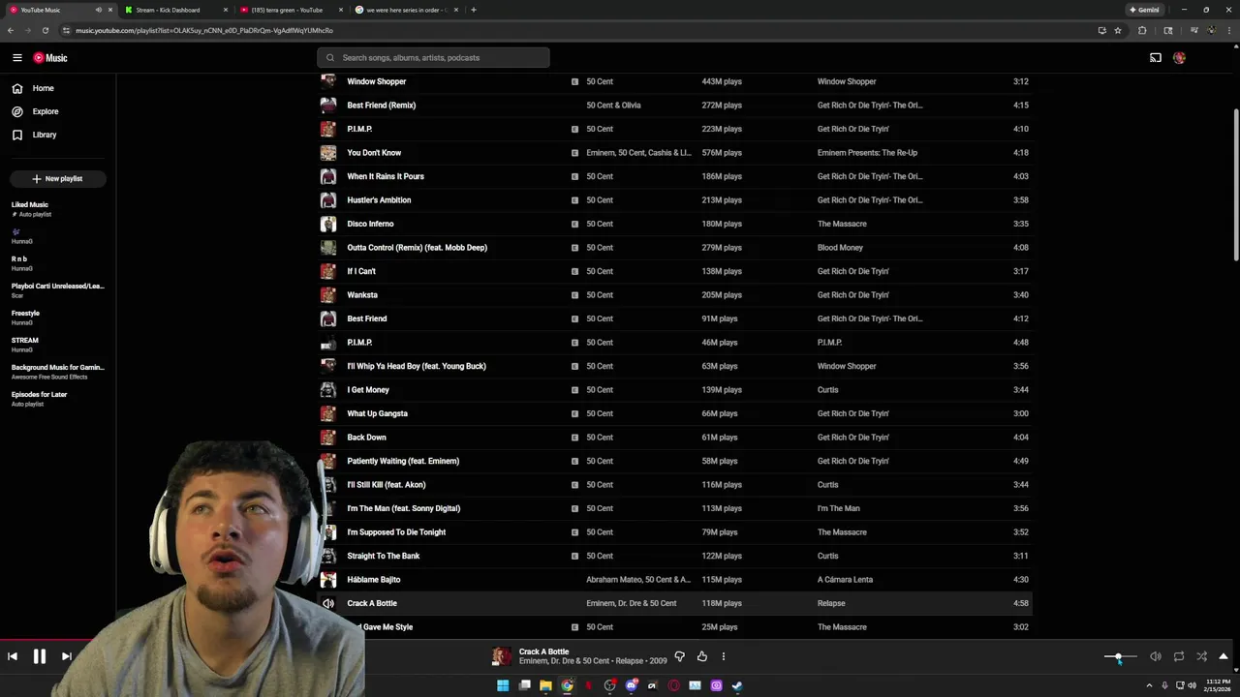Search songs, albums, artists, podcasts field
This screenshot has height=697, width=1240.
(433, 58)
